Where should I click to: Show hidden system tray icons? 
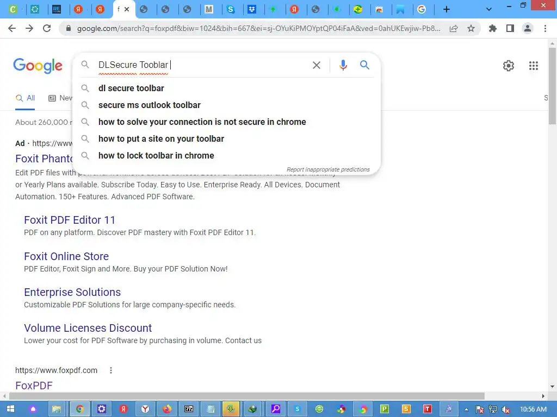pos(466,409)
